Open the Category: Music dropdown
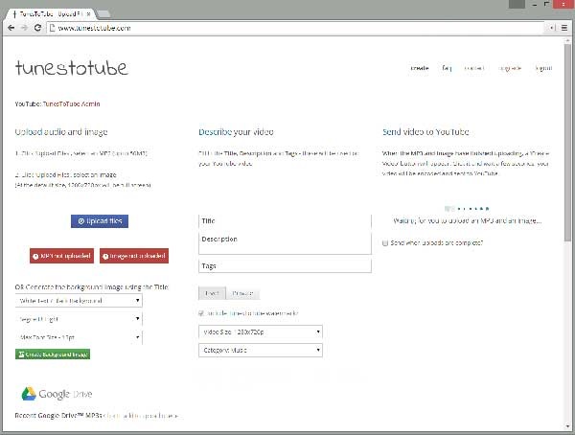The width and height of the screenshot is (575, 435). tap(261, 350)
